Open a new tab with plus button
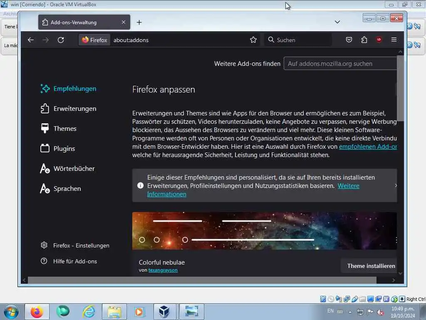This screenshot has height=320, width=426. coord(139,22)
